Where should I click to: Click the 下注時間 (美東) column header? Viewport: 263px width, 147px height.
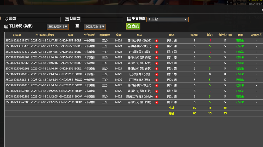click(44, 35)
